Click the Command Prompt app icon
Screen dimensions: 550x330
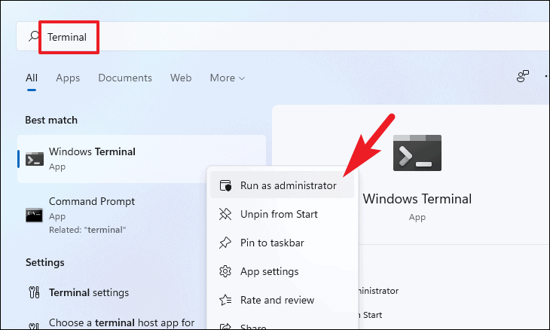click(34, 215)
